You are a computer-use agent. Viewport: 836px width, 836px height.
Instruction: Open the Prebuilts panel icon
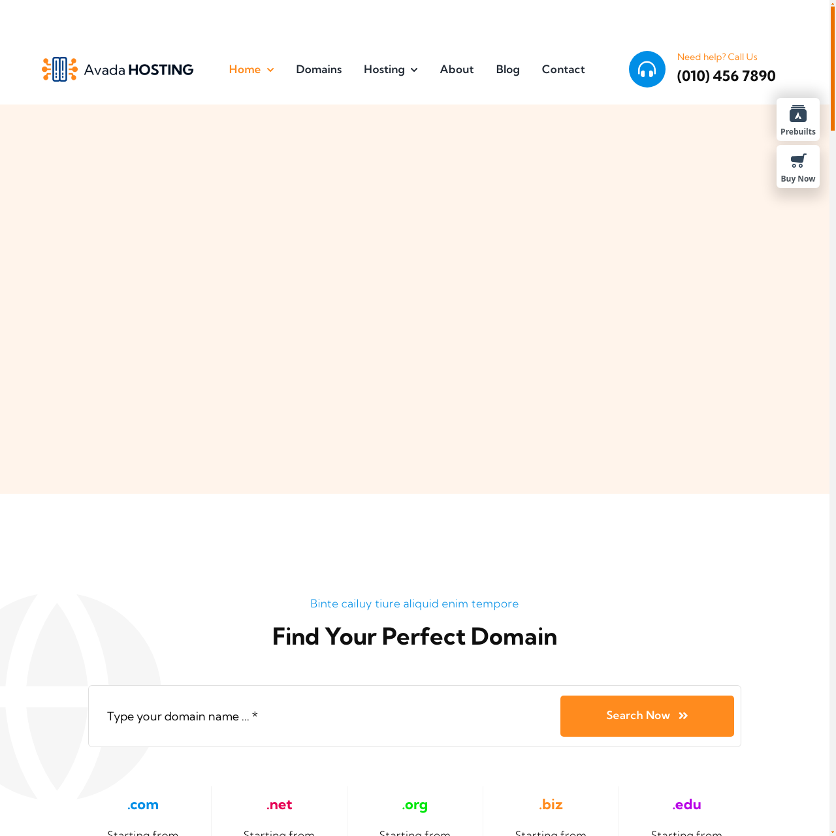click(797, 114)
